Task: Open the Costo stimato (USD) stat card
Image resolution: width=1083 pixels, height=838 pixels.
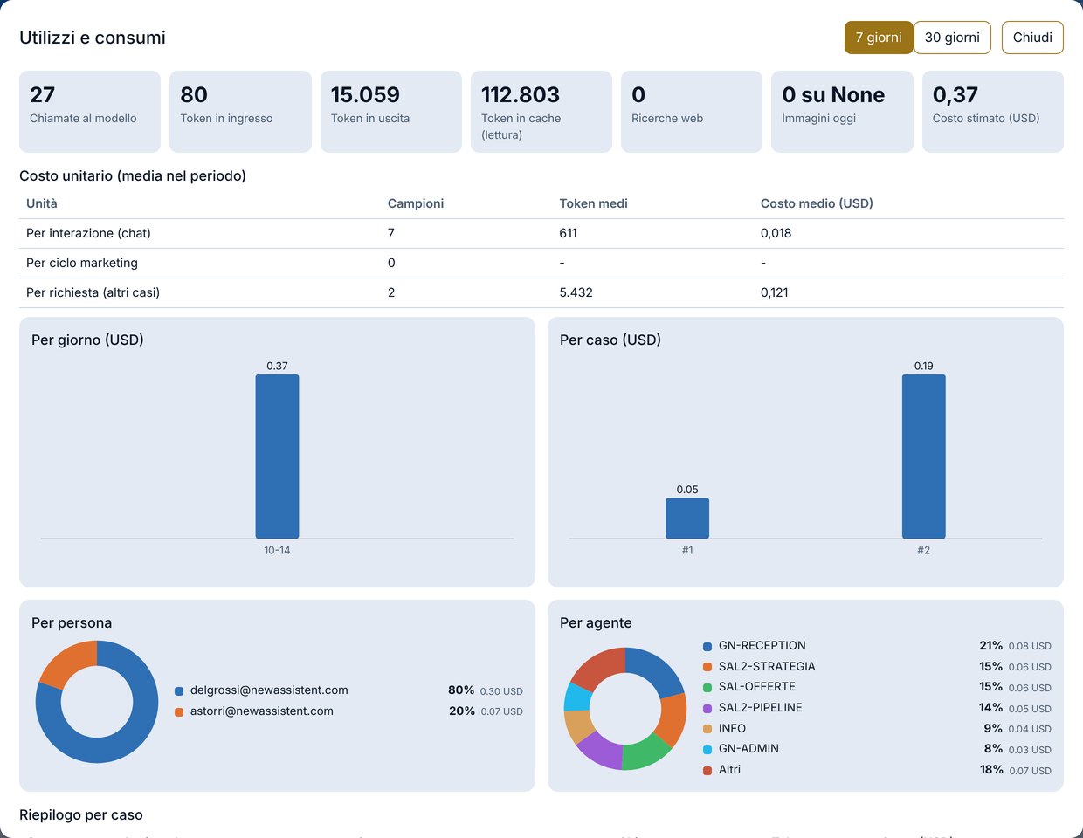Action: [993, 112]
